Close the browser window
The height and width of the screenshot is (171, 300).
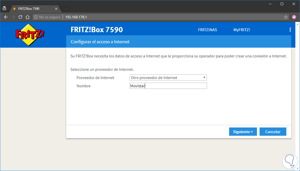click(x=294, y=4)
